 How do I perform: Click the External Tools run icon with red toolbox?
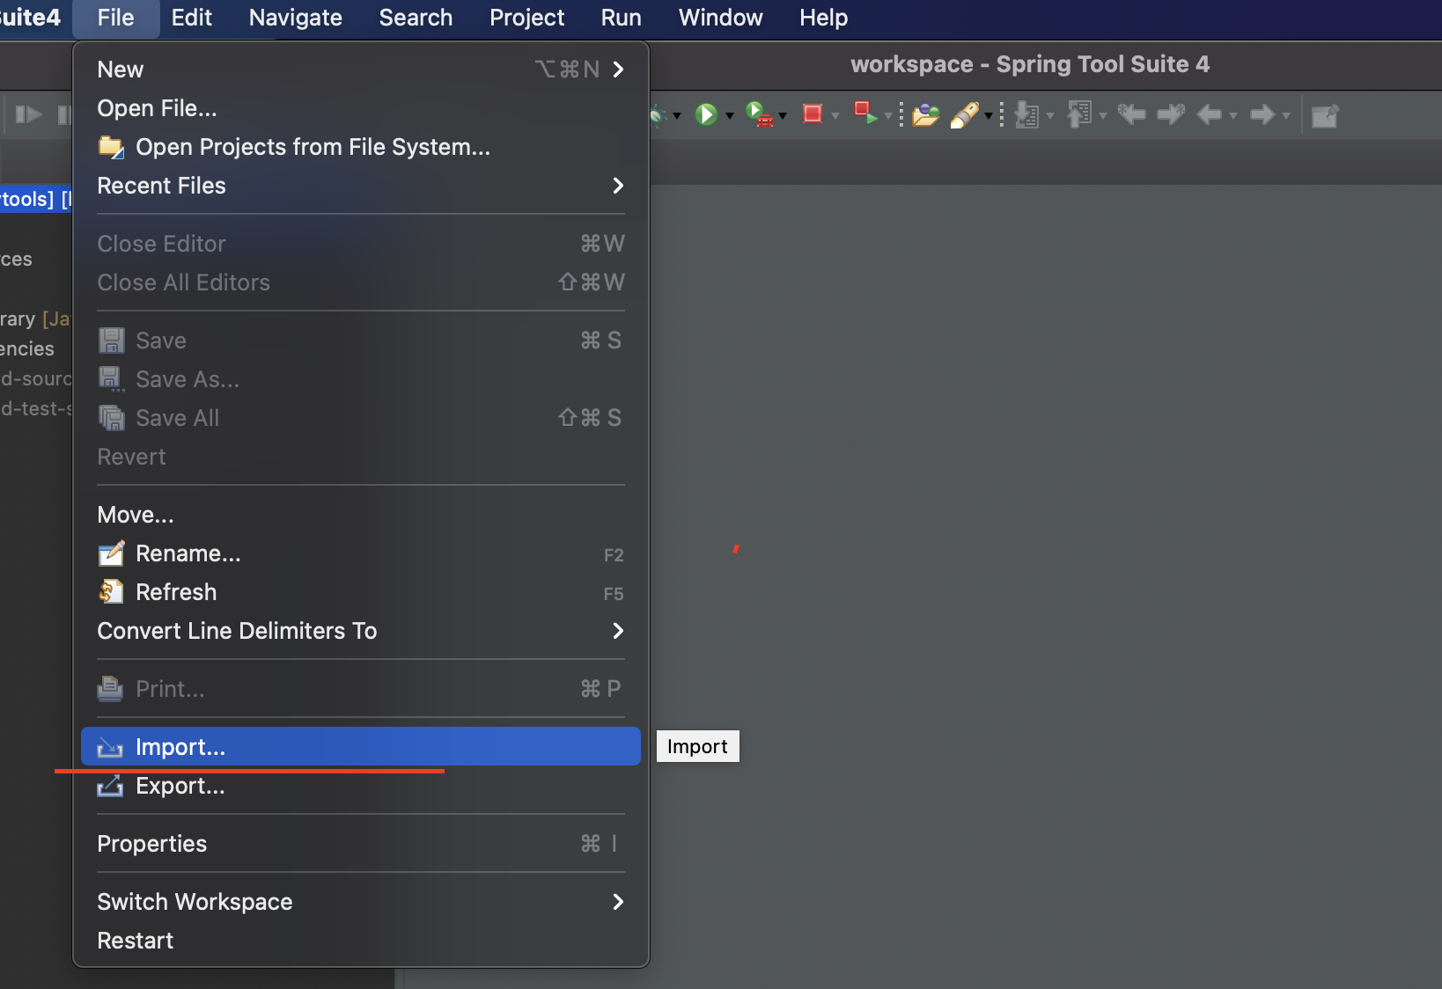pos(759,114)
